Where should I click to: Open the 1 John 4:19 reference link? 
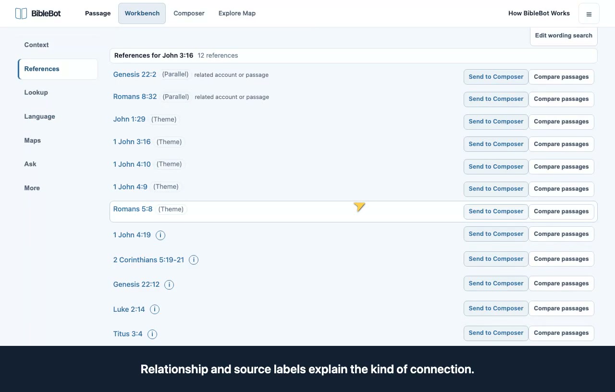132,235
